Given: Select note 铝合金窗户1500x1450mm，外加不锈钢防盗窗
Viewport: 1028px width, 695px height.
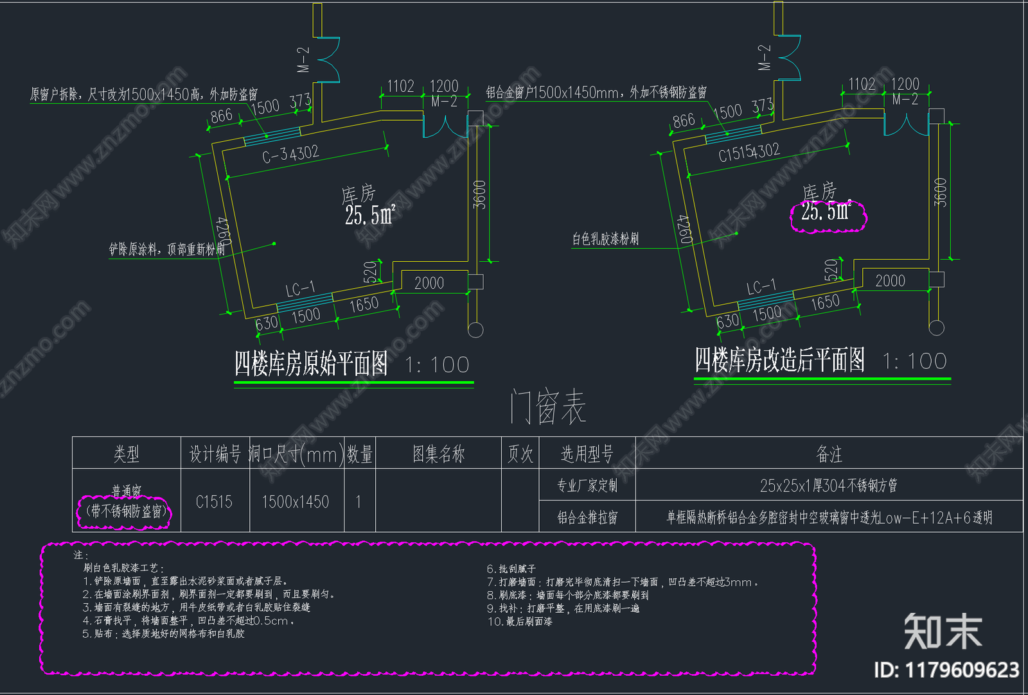Looking at the screenshot, I should pos(596,92).
